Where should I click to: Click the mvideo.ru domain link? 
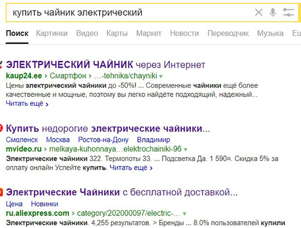click(x=24, y=149)
